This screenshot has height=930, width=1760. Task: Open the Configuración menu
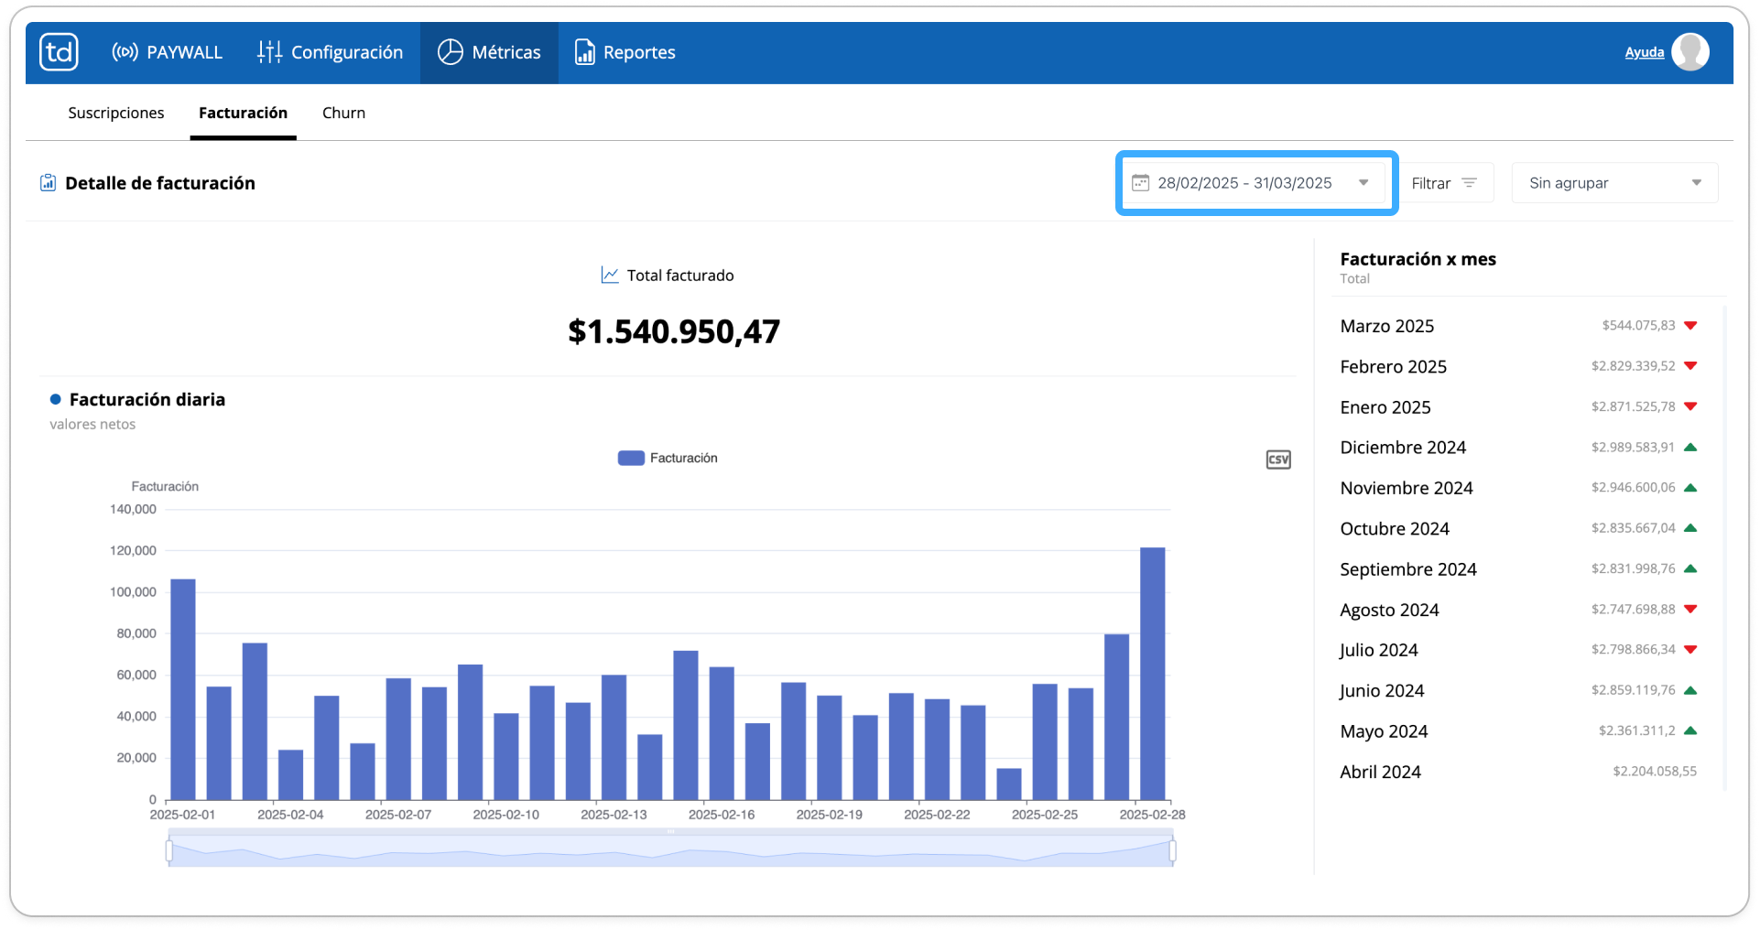(x=330, y=52)
